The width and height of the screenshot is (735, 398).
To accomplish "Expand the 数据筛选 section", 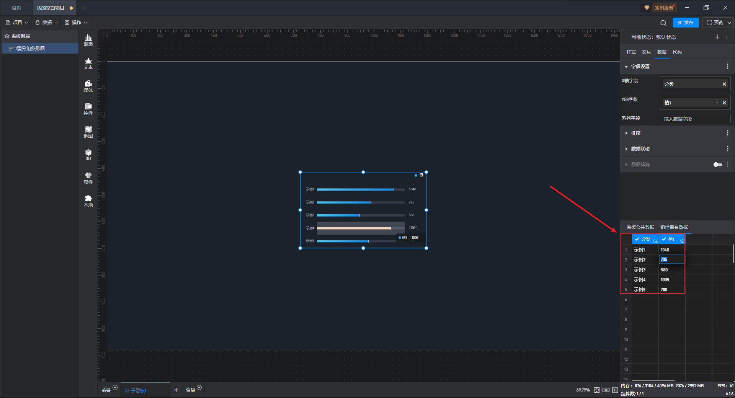I will coord(626,165).
